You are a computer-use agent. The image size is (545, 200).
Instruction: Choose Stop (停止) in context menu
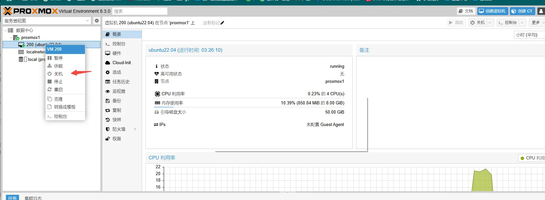pos(65,82)
